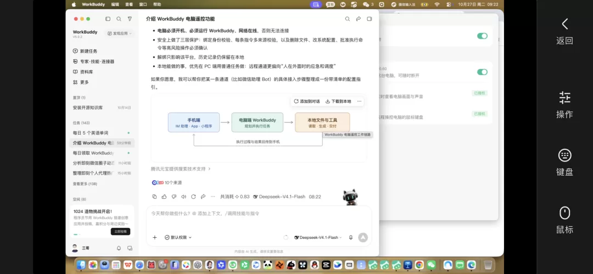
Task: Click 添加到对话 on the diagram
Action: click(x=307, y=101)
